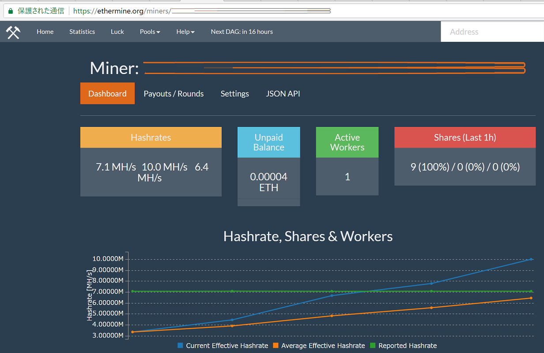Select the orange Dashboard tab
The height and width of the screenshot is (353, 544).
pyautogui.click(x=107, y=93)
